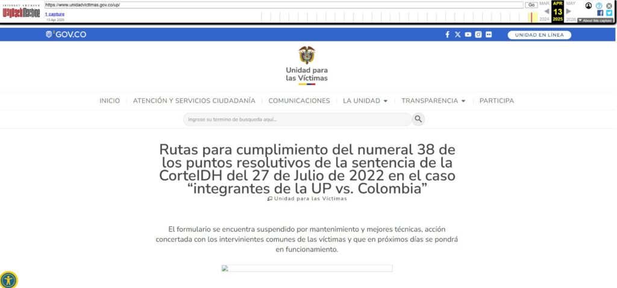
Task: Click the Unidad para las Víctimas category link
Action: pos(307,199)
